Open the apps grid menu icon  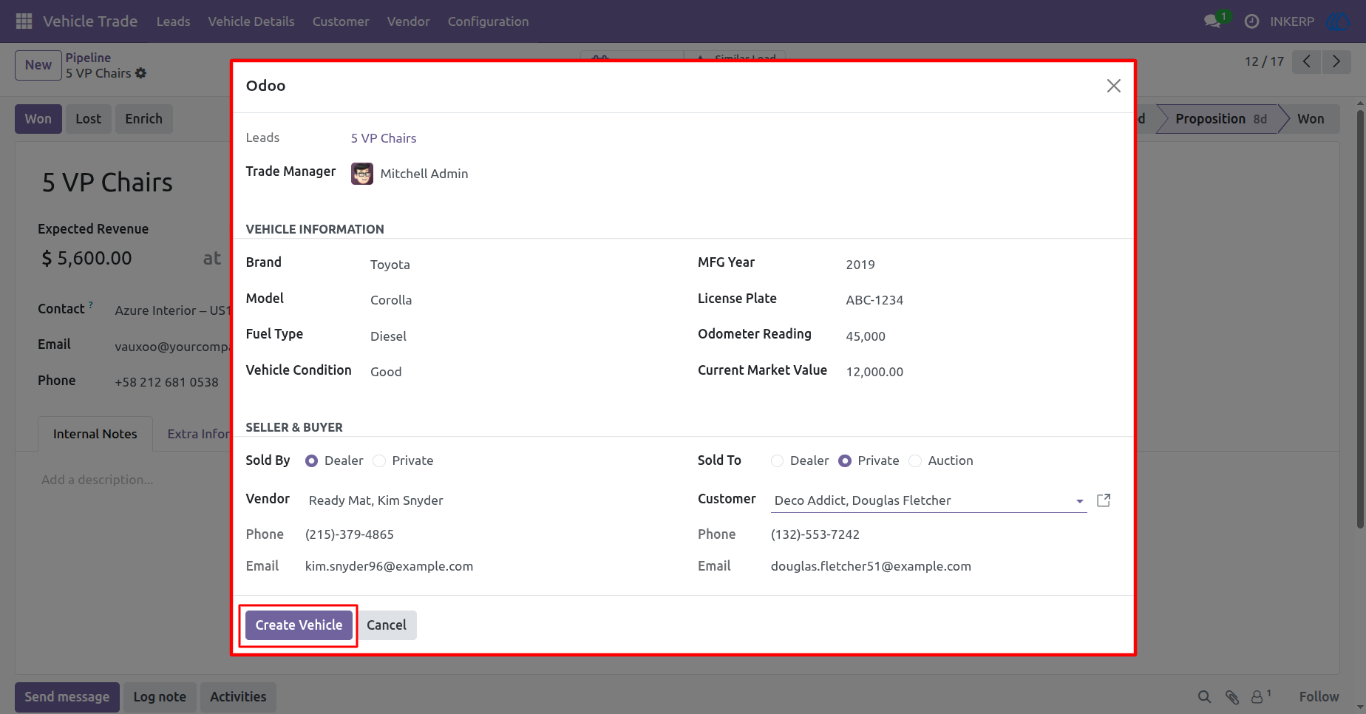24,21
